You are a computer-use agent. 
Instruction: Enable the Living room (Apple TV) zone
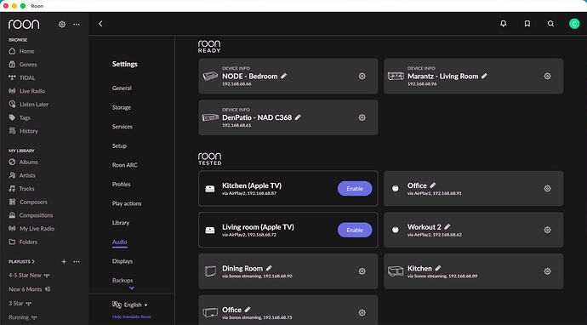point(355,230)
